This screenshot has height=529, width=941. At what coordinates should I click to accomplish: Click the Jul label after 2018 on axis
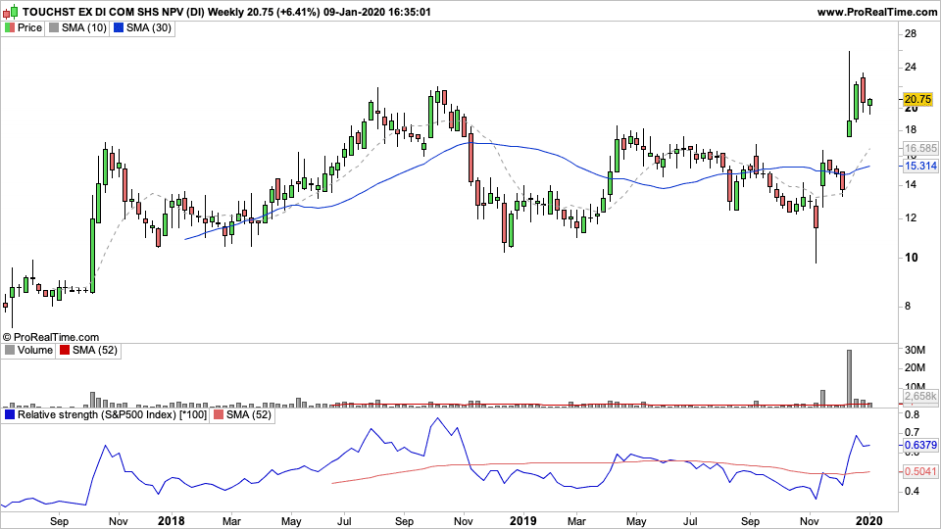point(344,521)
